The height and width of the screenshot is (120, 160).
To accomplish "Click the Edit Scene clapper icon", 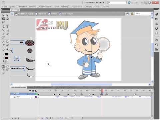I will point(128,14).
